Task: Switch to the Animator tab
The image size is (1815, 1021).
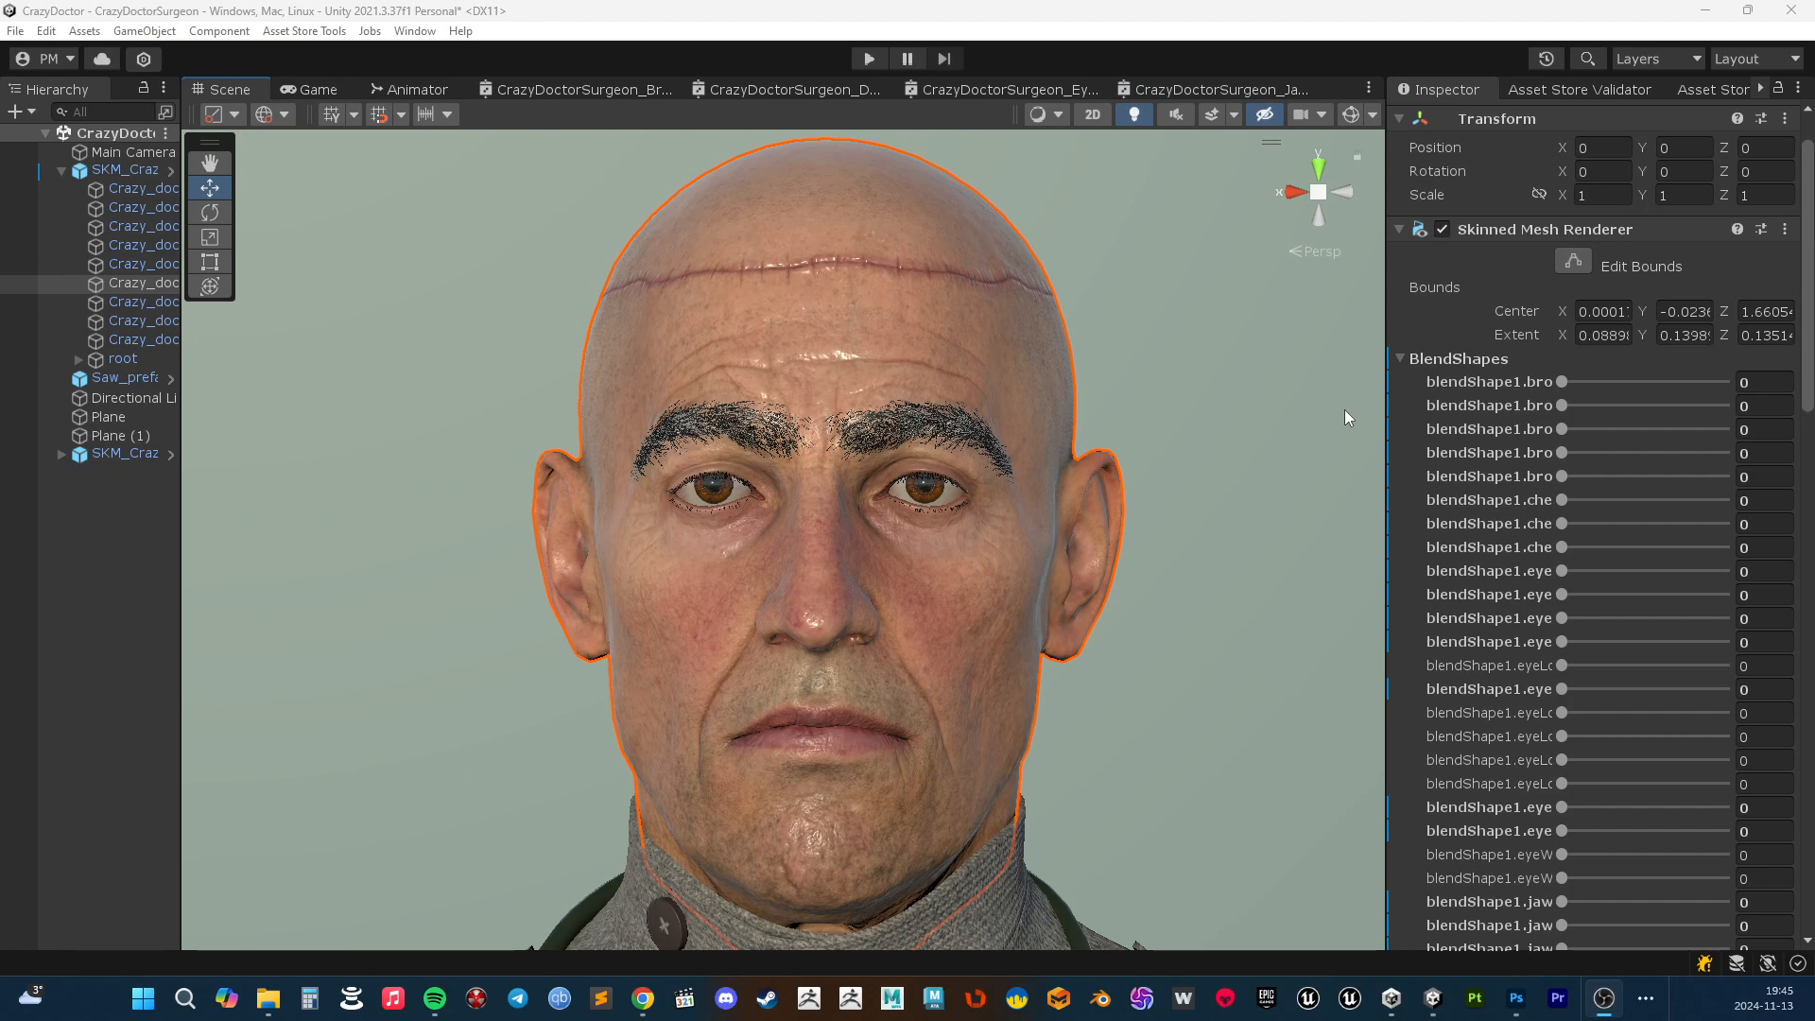Action: [409, 89]
